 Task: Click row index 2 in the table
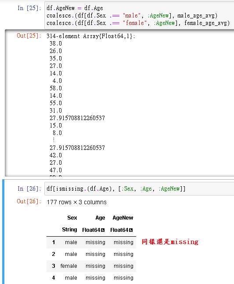coord(54,254)
